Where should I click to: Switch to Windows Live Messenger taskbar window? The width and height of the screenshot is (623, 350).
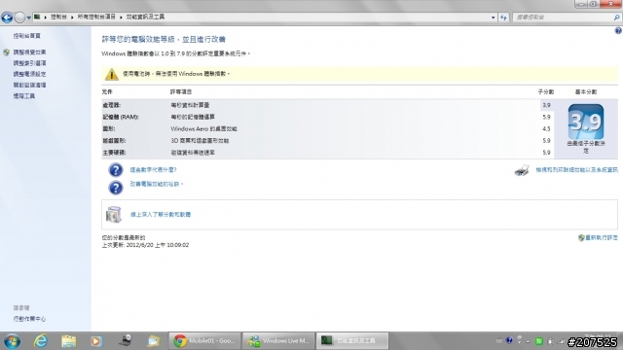click(278, 341)
